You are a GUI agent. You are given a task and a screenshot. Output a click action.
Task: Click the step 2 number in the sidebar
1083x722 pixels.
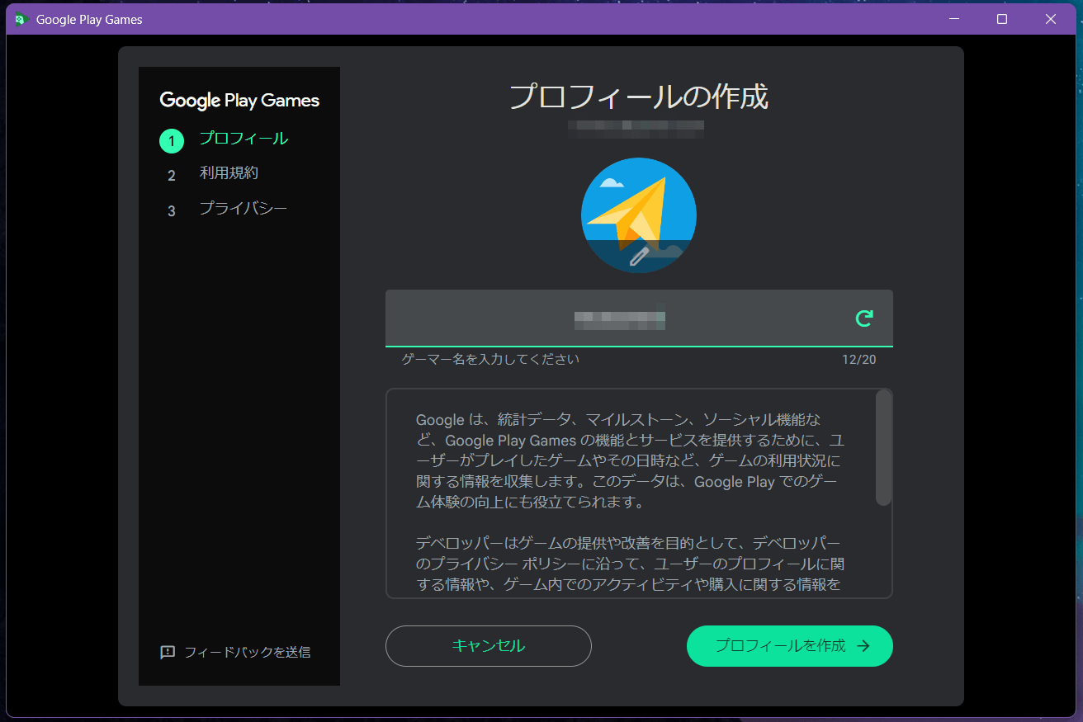coord(172,176)
